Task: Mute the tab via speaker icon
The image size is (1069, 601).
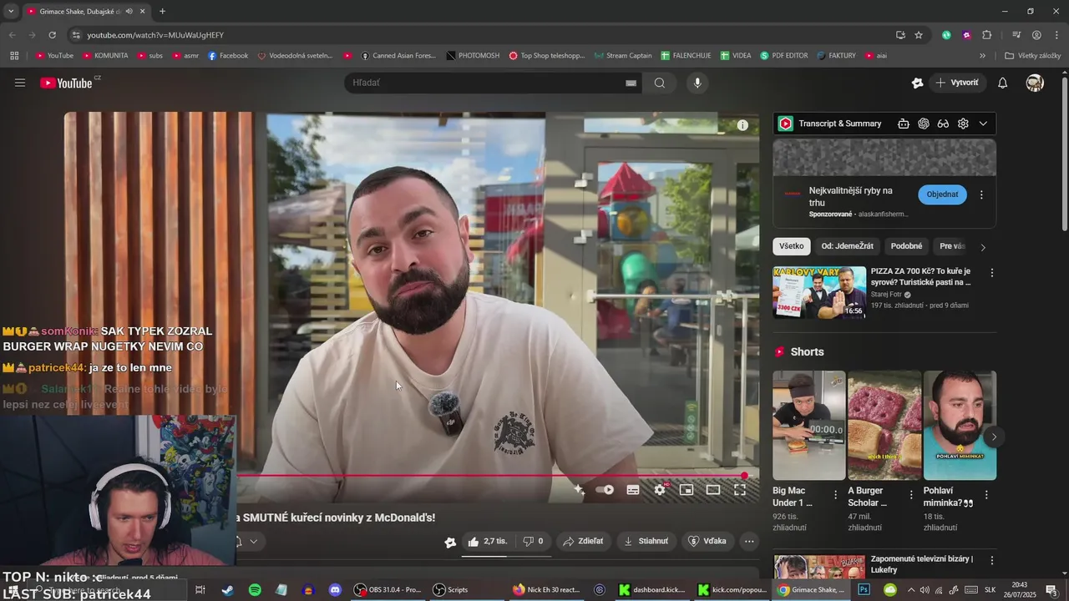Action: pos(129,11)
